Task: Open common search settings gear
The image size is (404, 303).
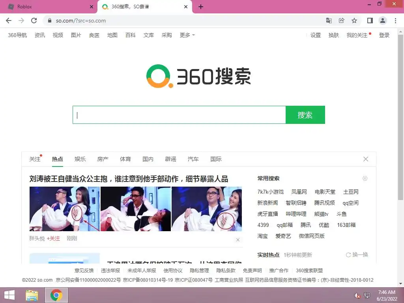Action: click(365, 178)
